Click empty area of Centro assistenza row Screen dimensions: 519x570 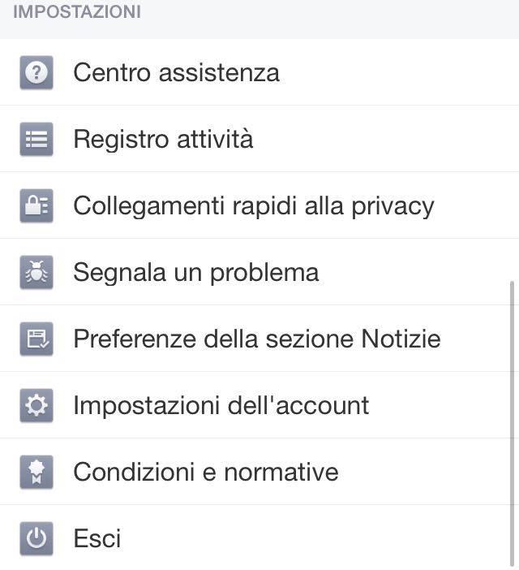pos(389,73)
